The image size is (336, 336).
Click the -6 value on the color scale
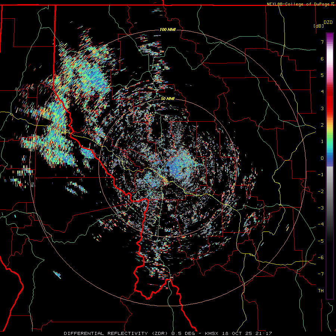tap(321, 258)
